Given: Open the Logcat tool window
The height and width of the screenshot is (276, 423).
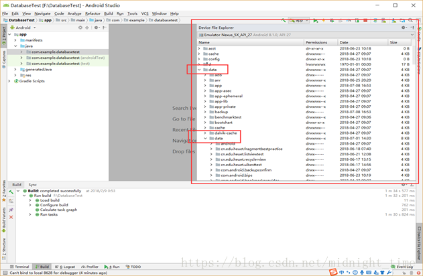Looking at the screenshot, I should [x=65, y=267].
